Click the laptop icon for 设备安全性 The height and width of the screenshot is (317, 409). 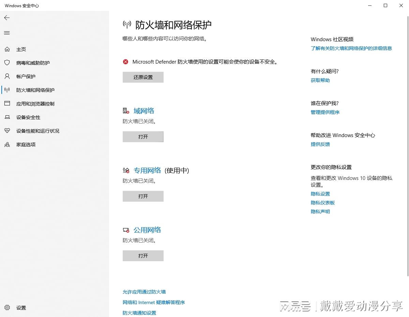coord(7,117)
